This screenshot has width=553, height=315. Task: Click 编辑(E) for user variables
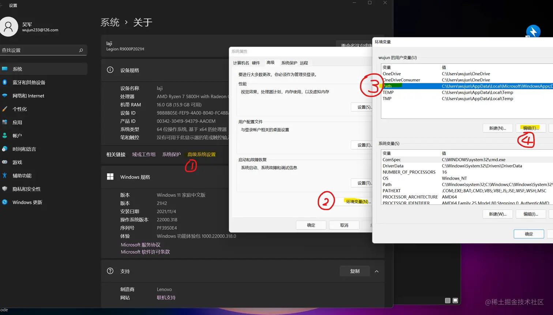click(531, 128)
